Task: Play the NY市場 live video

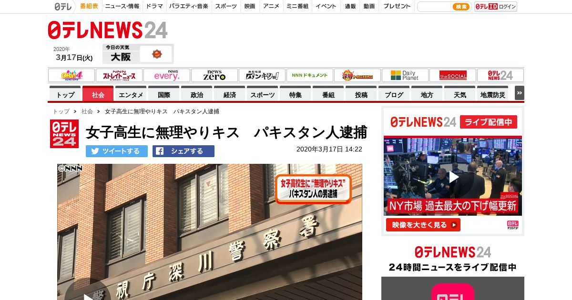Action: click(453, 177)
